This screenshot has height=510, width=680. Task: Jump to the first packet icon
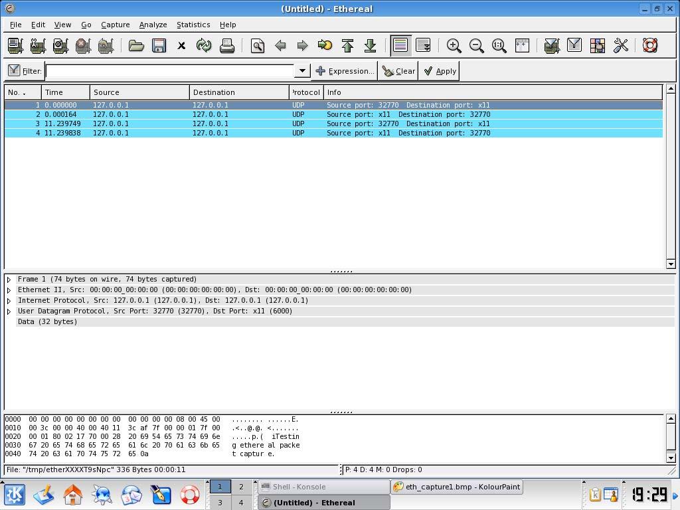point(347,46)
